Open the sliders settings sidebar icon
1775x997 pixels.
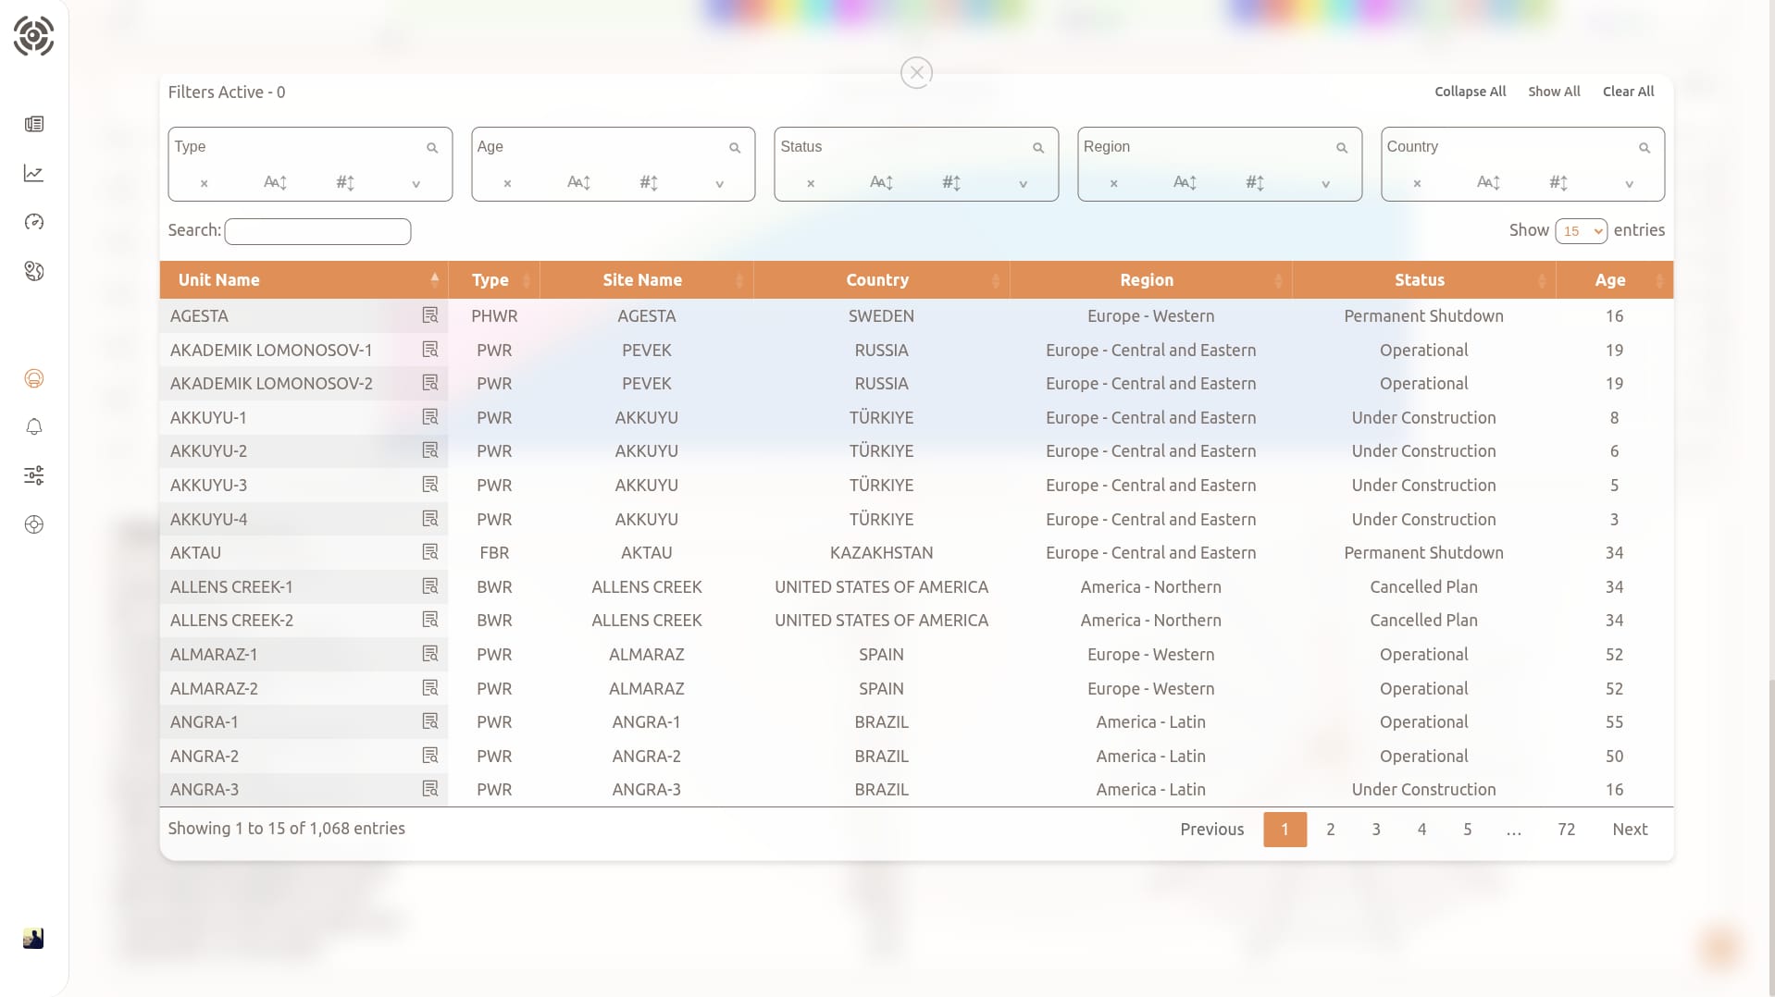click(x=34, y=475)
